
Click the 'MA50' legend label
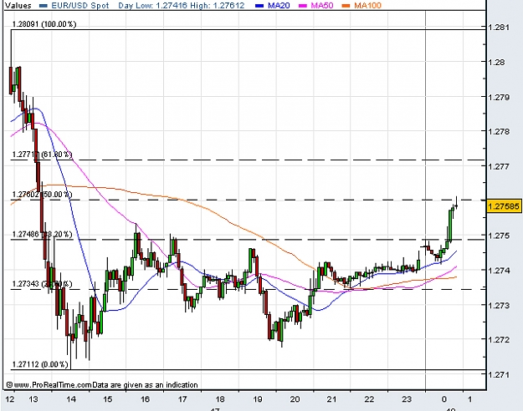[x=322, y=5]
